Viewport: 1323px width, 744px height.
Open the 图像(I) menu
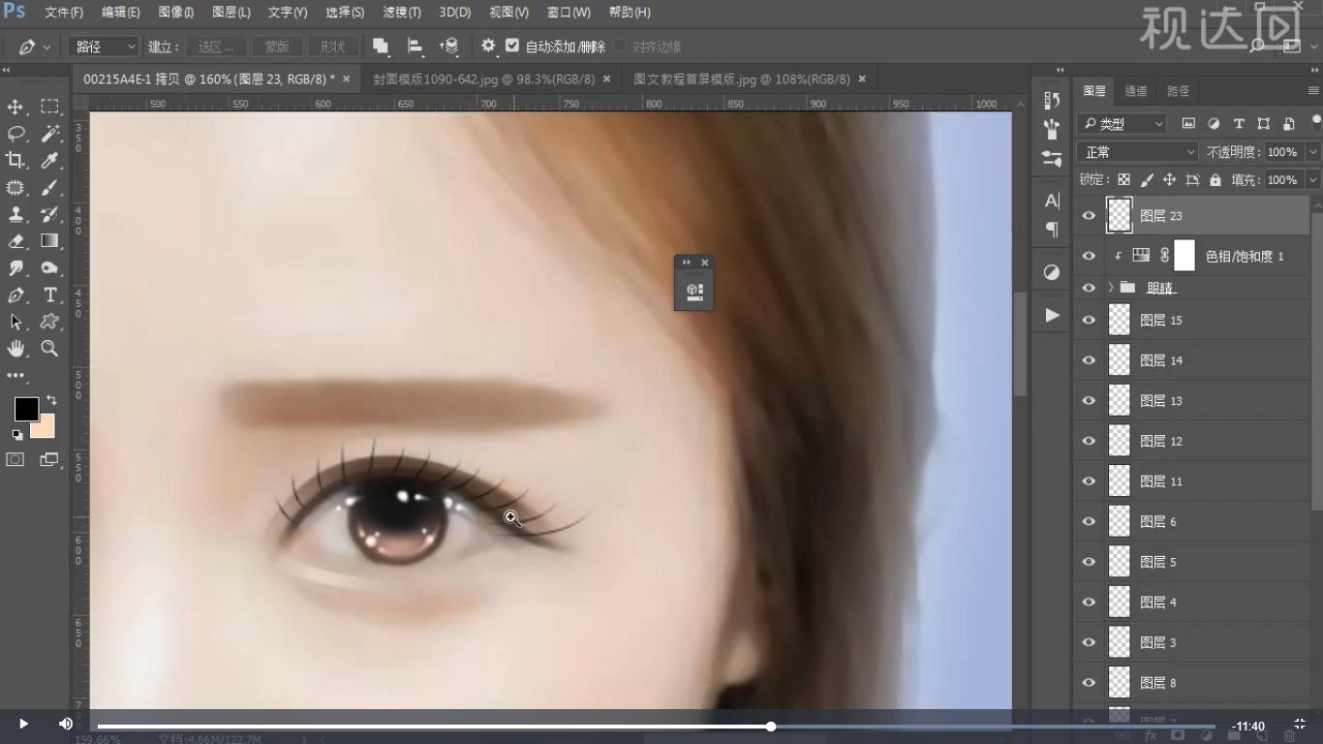[x=176, y=13]
